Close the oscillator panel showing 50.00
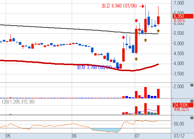Viewport: 194px width, 139px height. coord(192,118)
